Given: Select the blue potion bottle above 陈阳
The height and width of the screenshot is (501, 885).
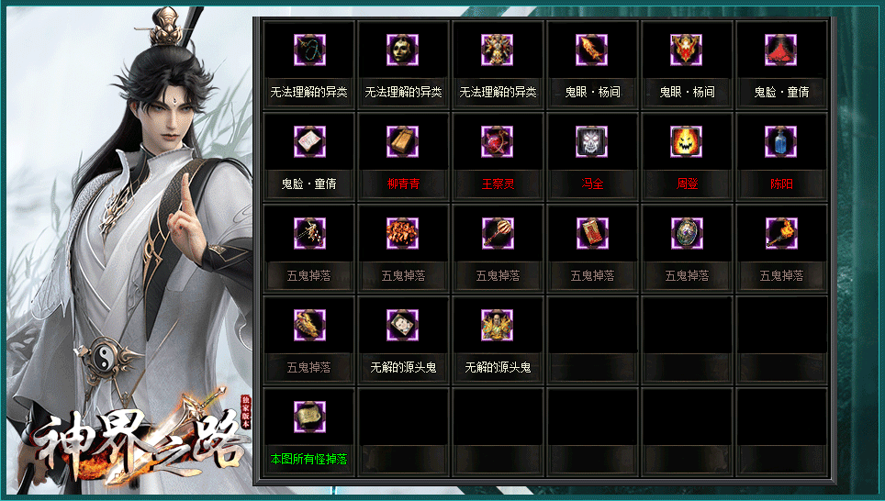Looking at the screenshot, I should click(780, 141).
